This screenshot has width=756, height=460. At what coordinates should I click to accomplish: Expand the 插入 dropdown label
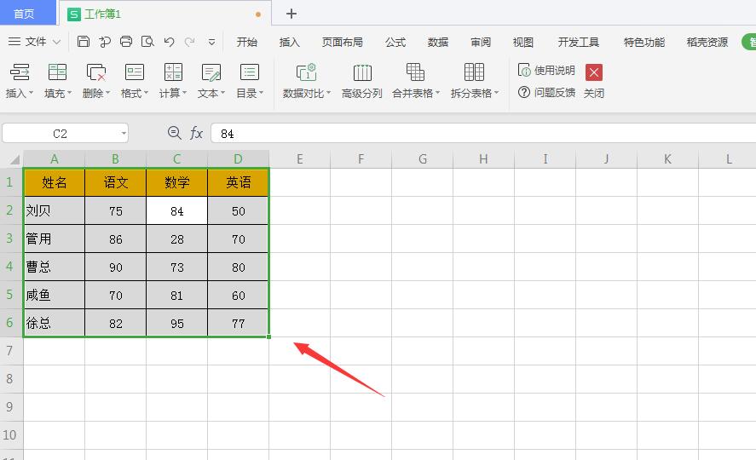coord(20,93)
